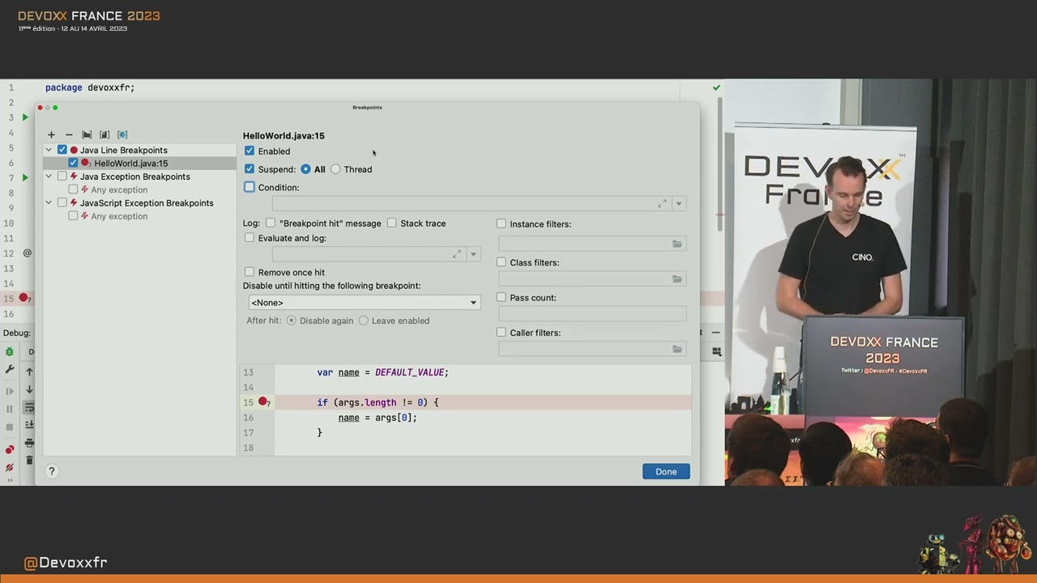Screen dimensions: 1037x583
Task: Enable Instance filters checkbox
Action: click(501, 223)
